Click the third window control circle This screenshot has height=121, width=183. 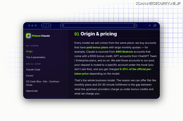click(36, 26)
